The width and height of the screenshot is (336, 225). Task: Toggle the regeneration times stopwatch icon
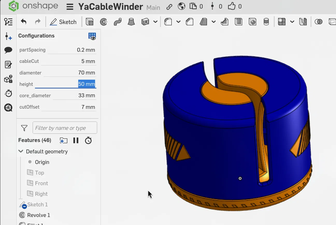[88, 140]
